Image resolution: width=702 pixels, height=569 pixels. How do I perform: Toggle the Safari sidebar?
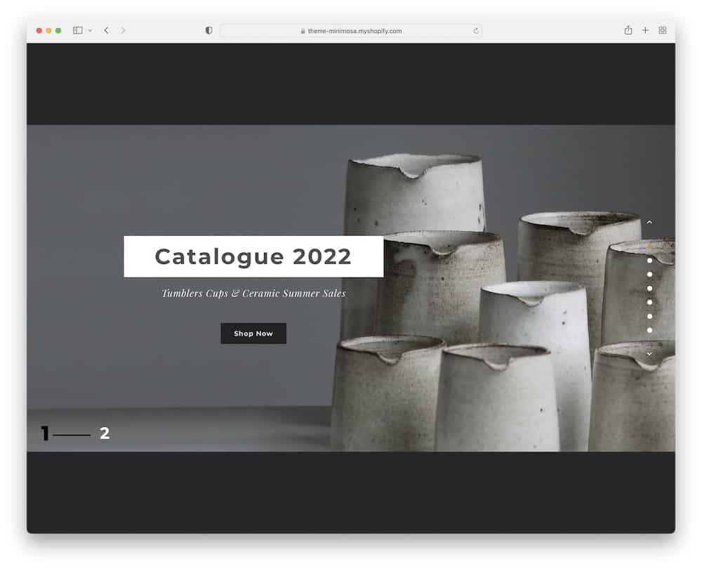tap(77, 30)
